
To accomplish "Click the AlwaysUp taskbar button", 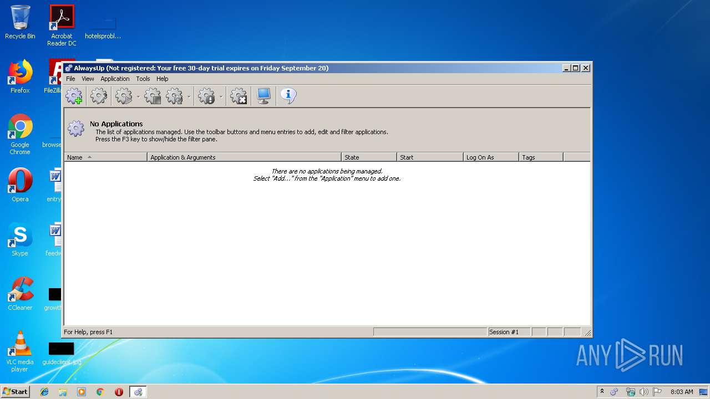I will (x=138, y=392).
